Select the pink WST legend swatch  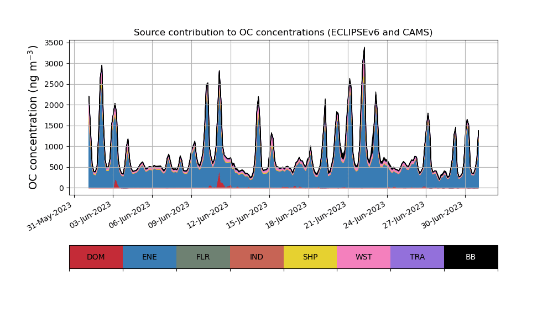coord(364,257)
